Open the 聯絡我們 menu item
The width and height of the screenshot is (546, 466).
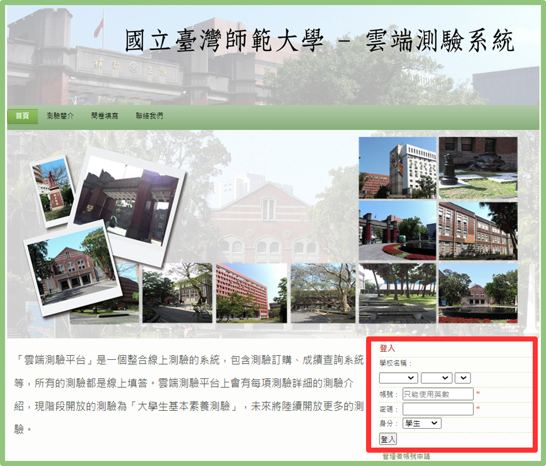(149, 116)
